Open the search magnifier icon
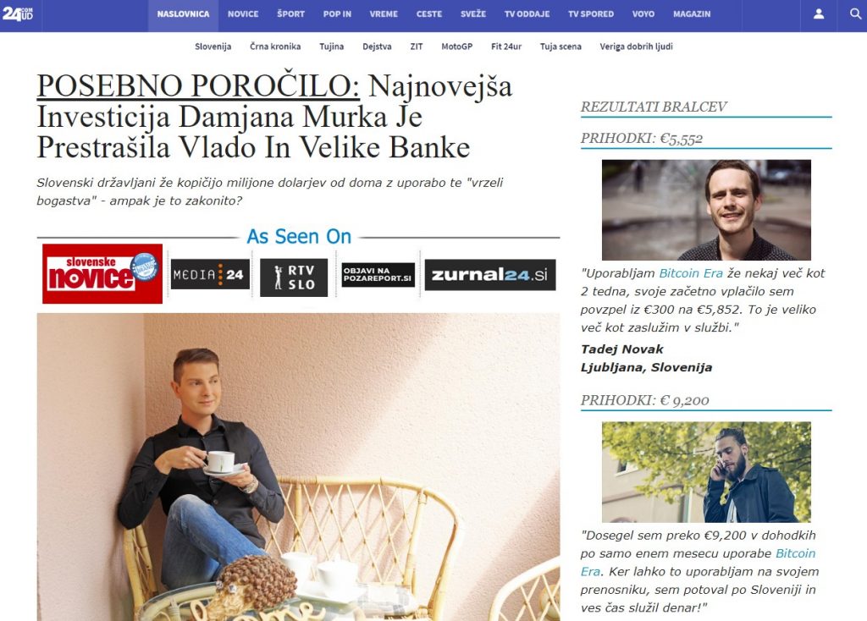Image resolution: width=867 pixels, height=621 pixels. click(855, 14)
